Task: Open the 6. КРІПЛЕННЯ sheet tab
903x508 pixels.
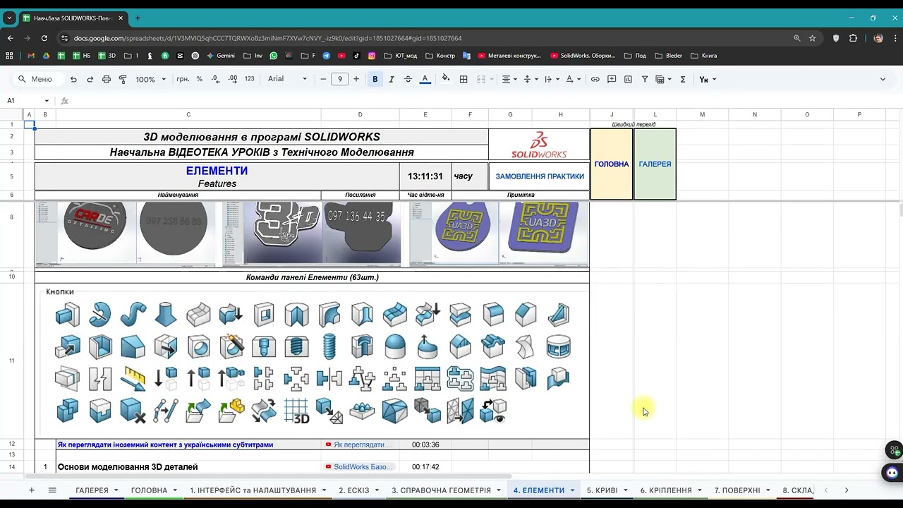Action: 666,490
